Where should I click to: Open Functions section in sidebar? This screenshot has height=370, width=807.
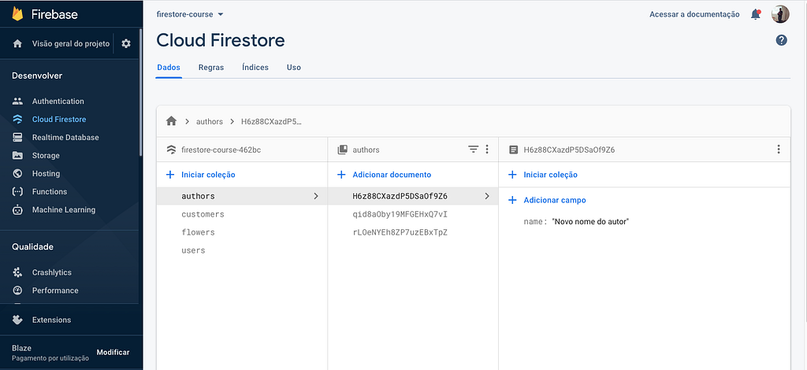point(50,191)
